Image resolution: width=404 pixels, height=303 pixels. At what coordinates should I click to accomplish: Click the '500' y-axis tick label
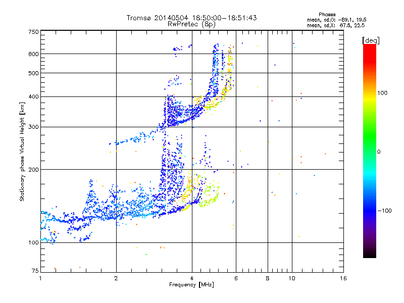(33, 73)
